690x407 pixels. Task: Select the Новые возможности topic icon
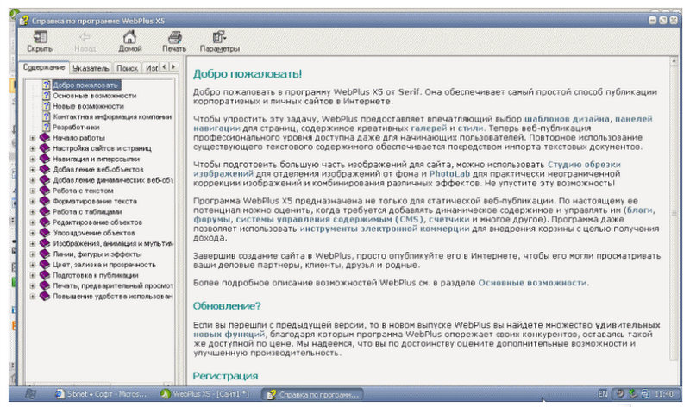pos(47,105)
